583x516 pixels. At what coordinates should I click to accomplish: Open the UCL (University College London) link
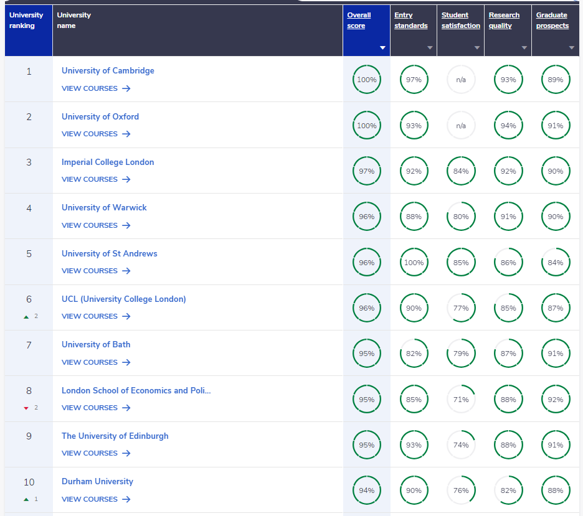click(123, 299)
